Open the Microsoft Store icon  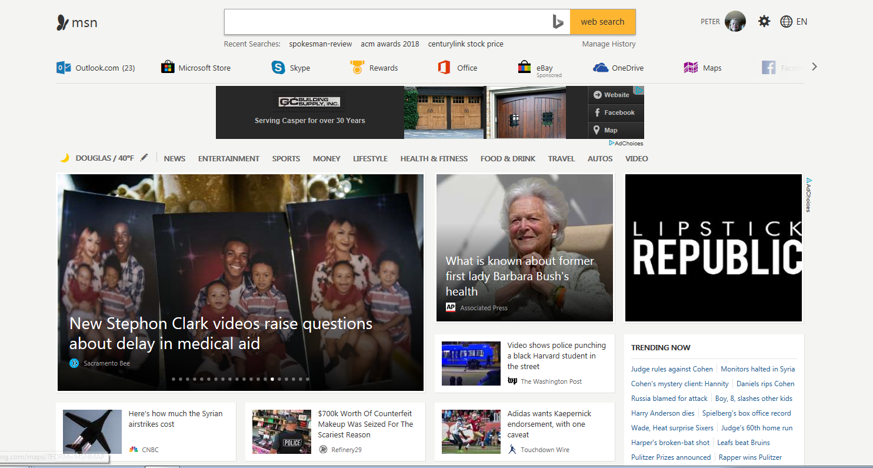pyautogui.click(x=168, y=67)
